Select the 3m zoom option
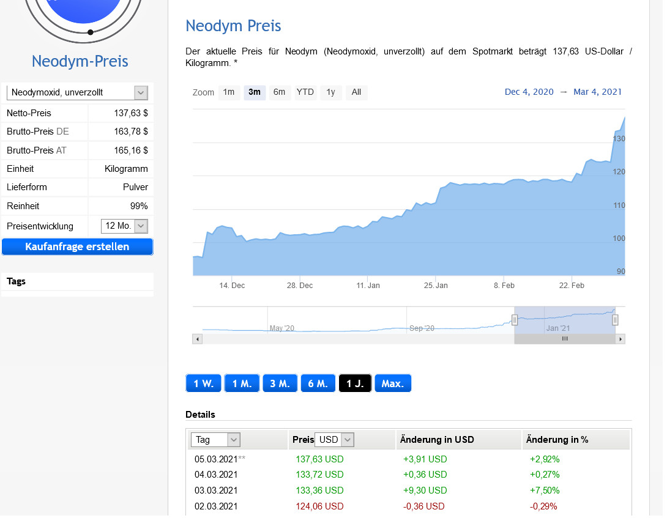This screenshot has height=518, width=667. [256, 93]
